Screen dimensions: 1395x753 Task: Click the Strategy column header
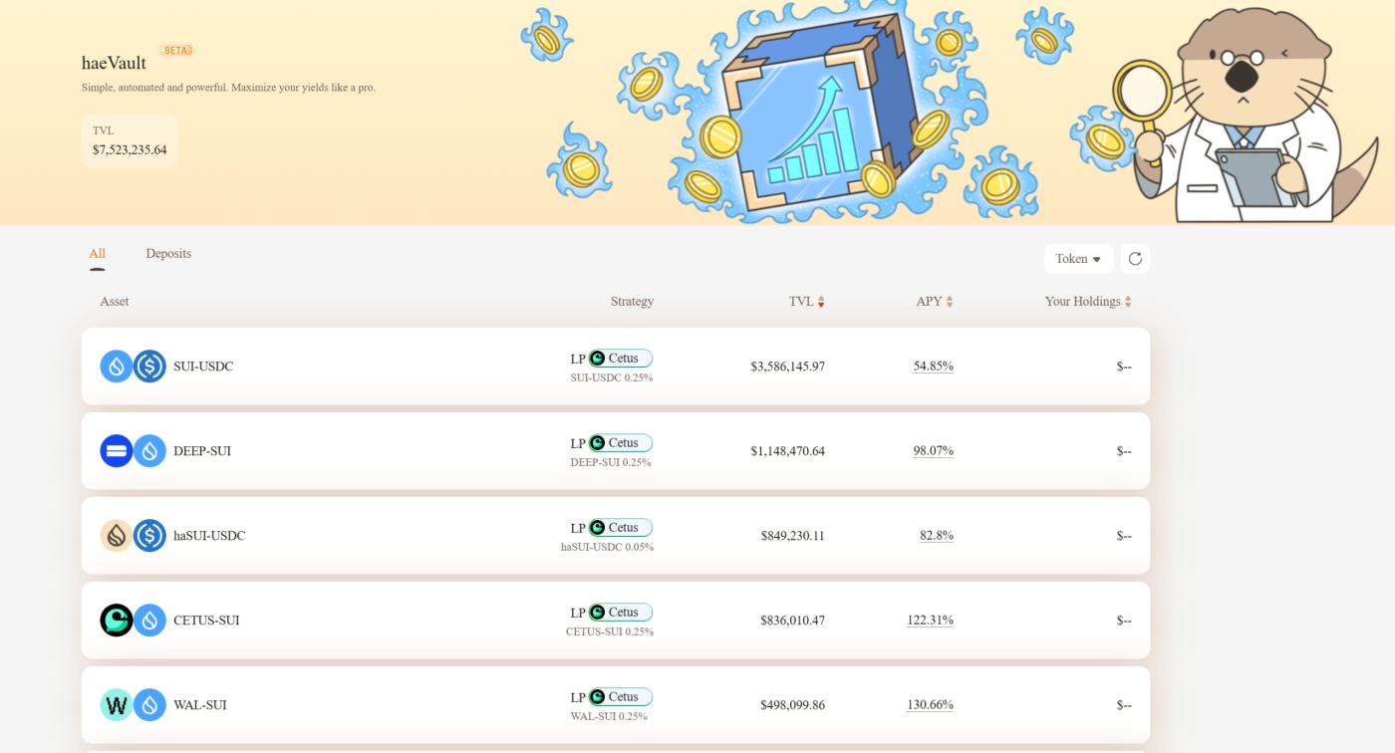(x=632, y=302)
